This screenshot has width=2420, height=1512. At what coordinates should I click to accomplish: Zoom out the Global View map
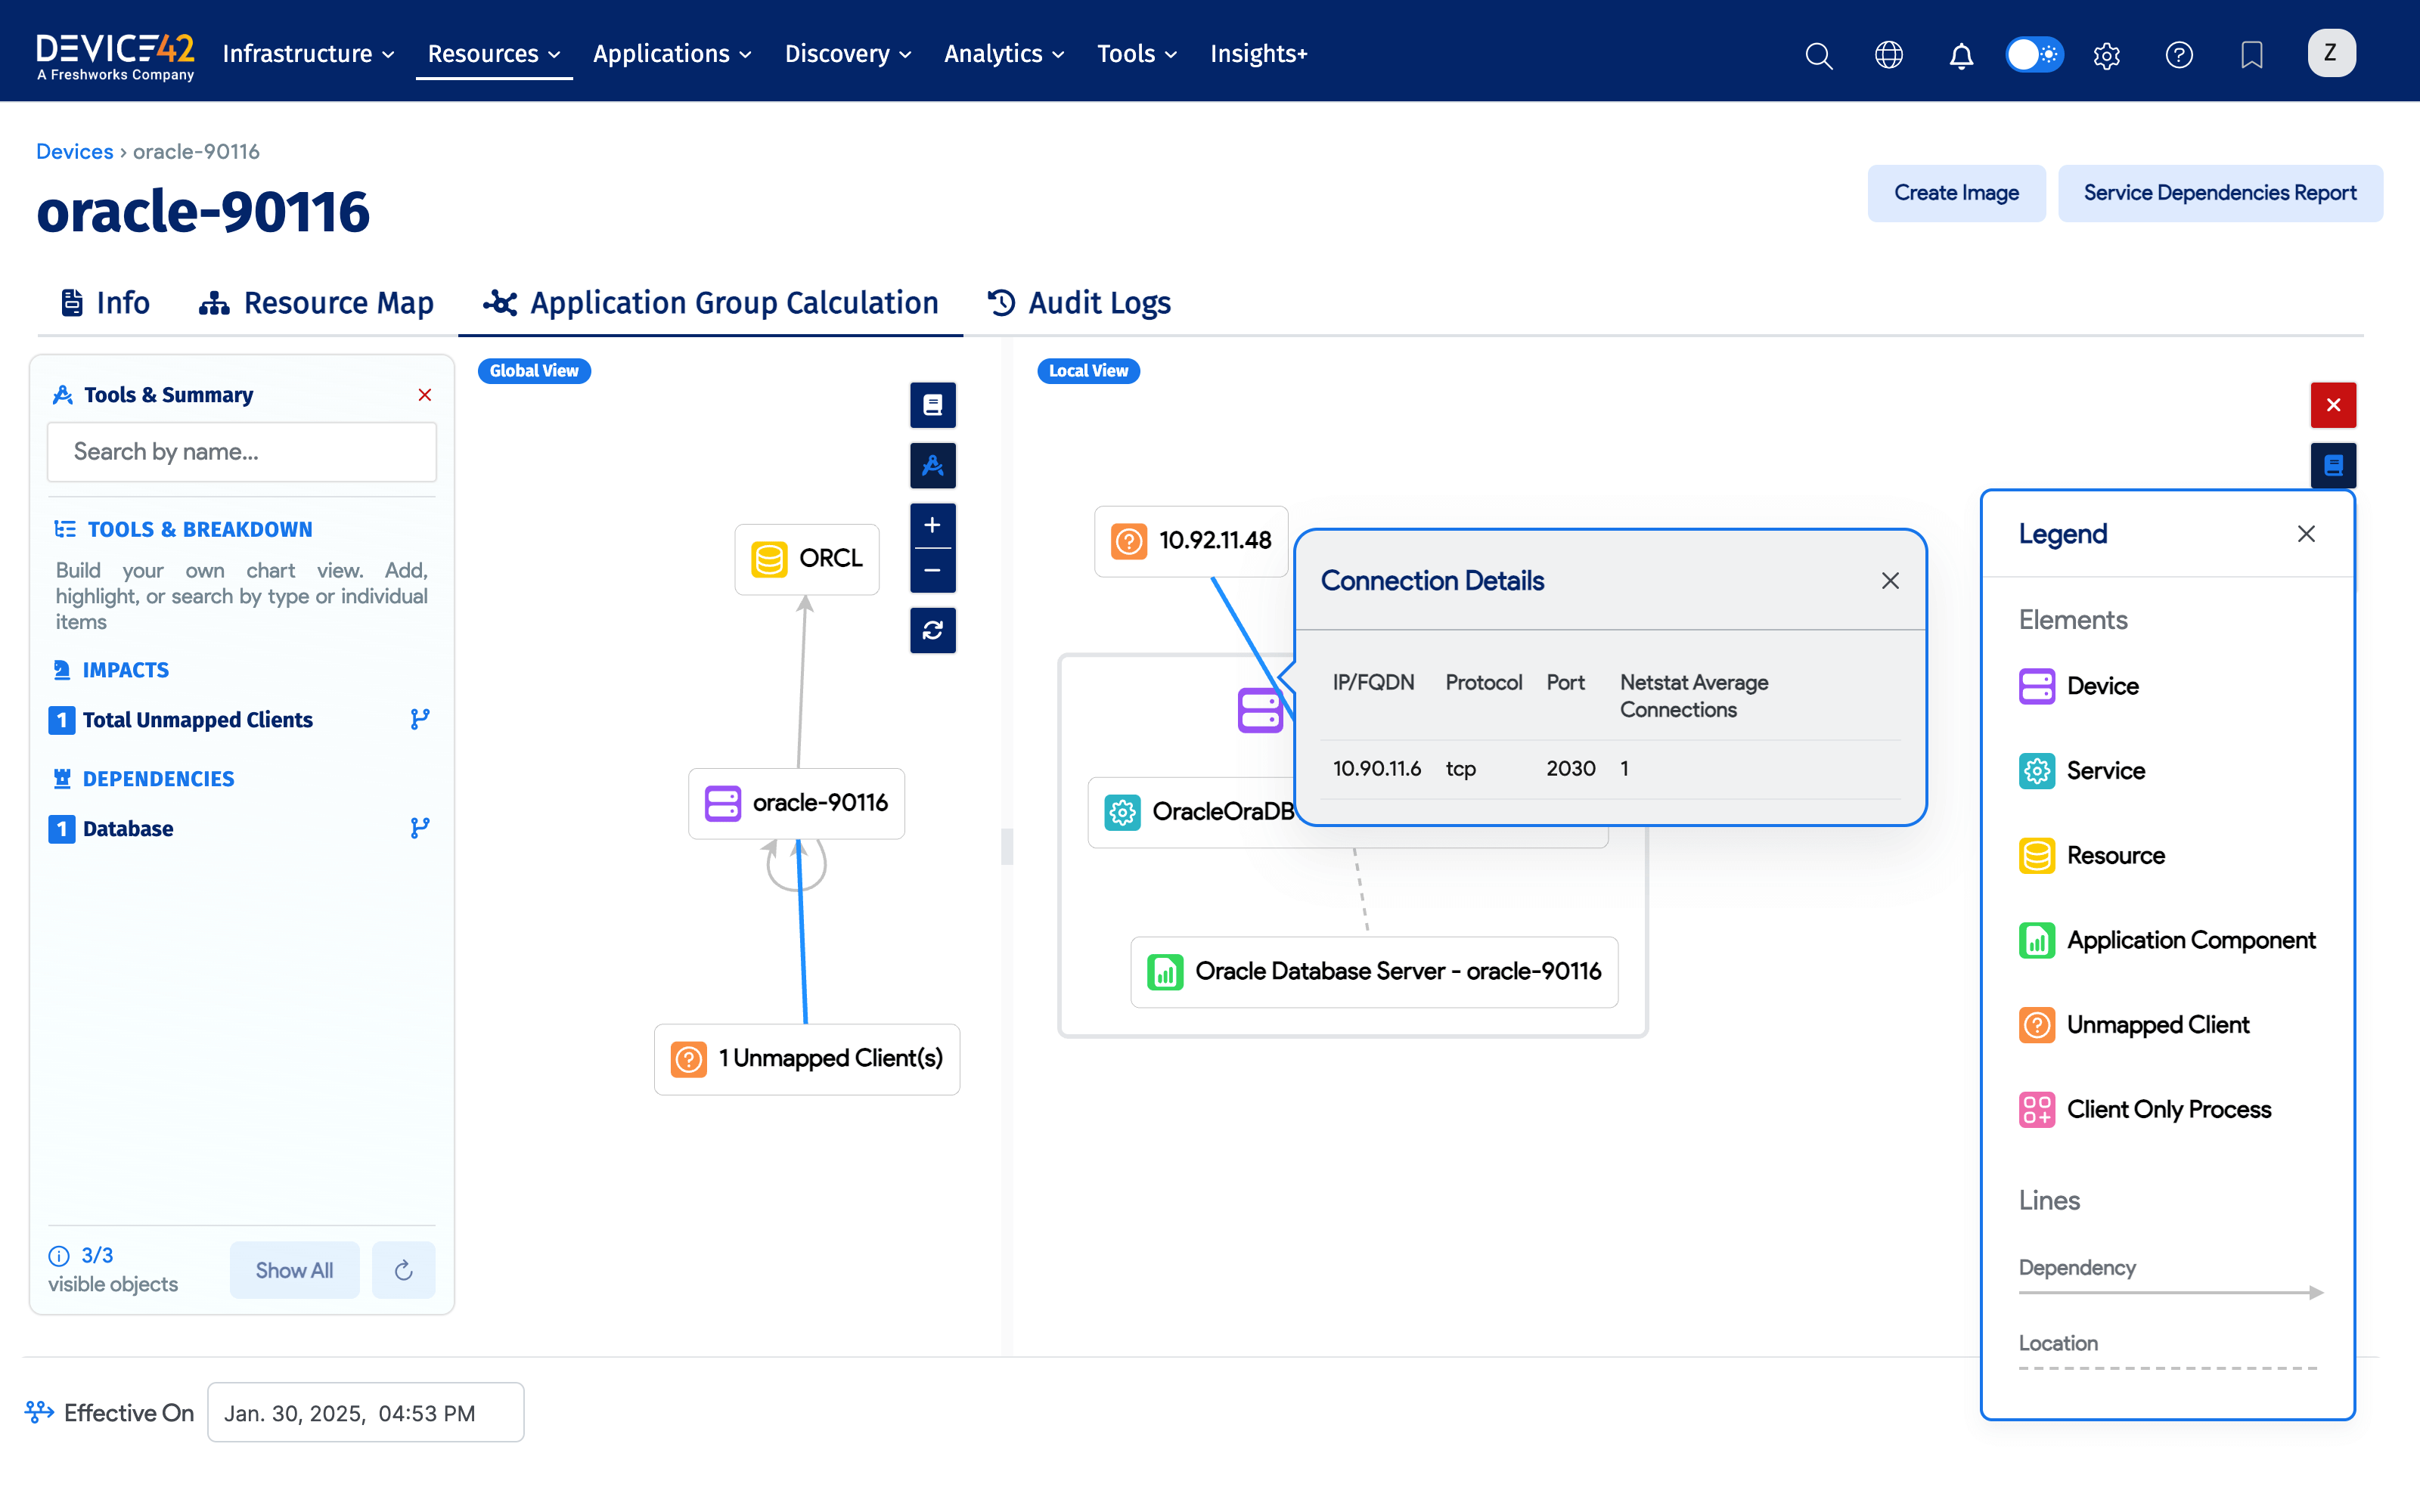932,571
